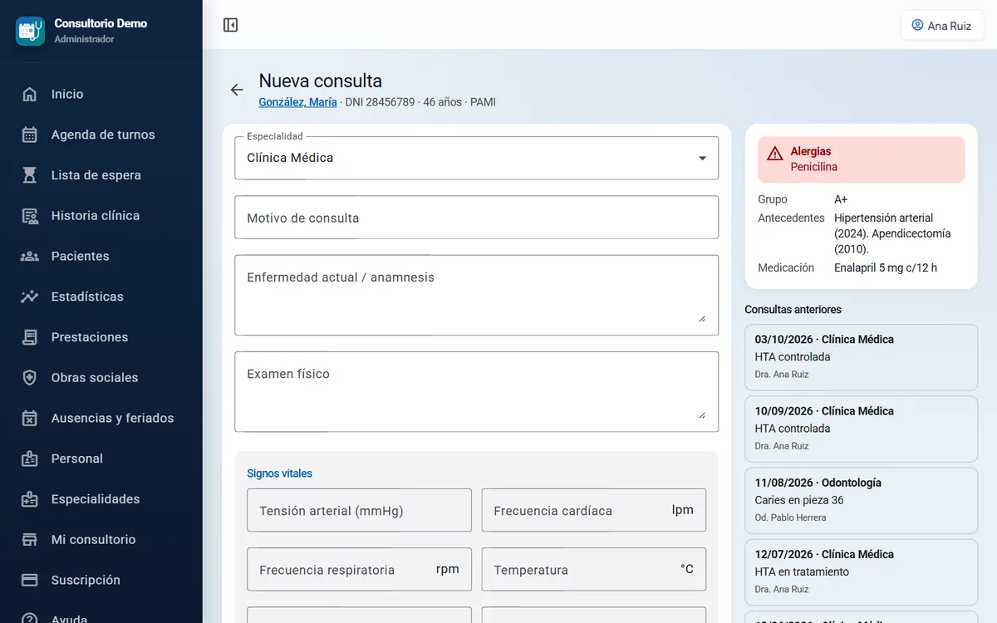Open the 12/07/2026 Clínica Médica consultation
Viewport: 997px width, 623px height.
(862, 571)
